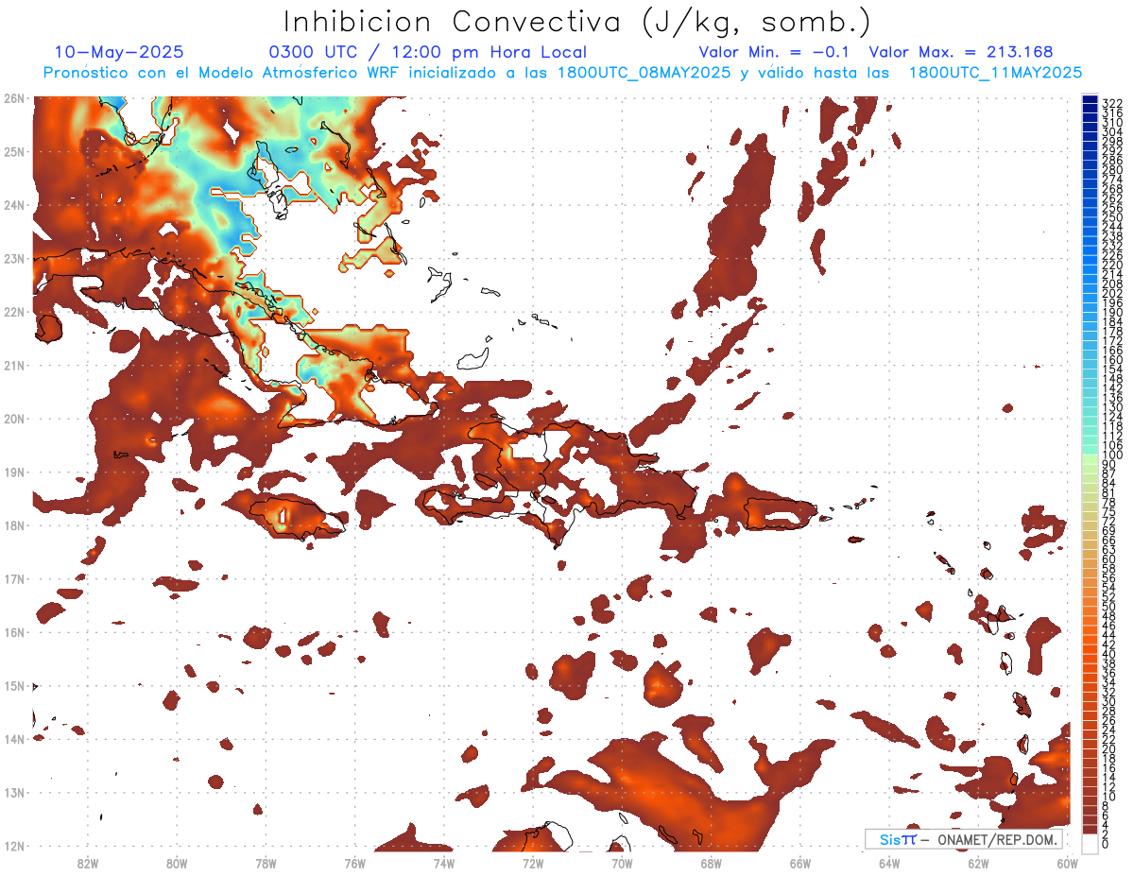Click the '64W' longitude label

click(x=889, y=863)
